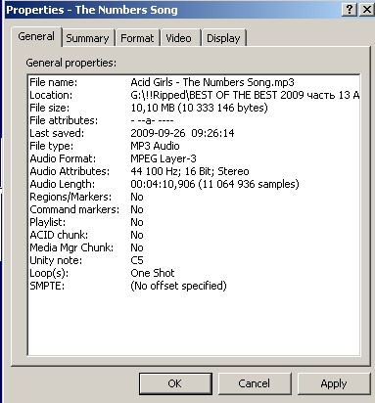Open the Summary tab
The height and width of the screenshot is (403, 375).
87,38
